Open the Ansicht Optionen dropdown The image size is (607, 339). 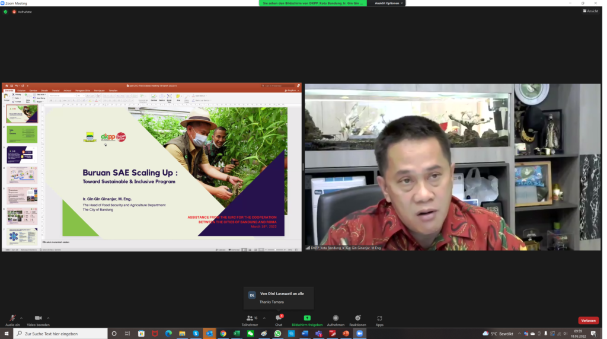tap(388, 3)
